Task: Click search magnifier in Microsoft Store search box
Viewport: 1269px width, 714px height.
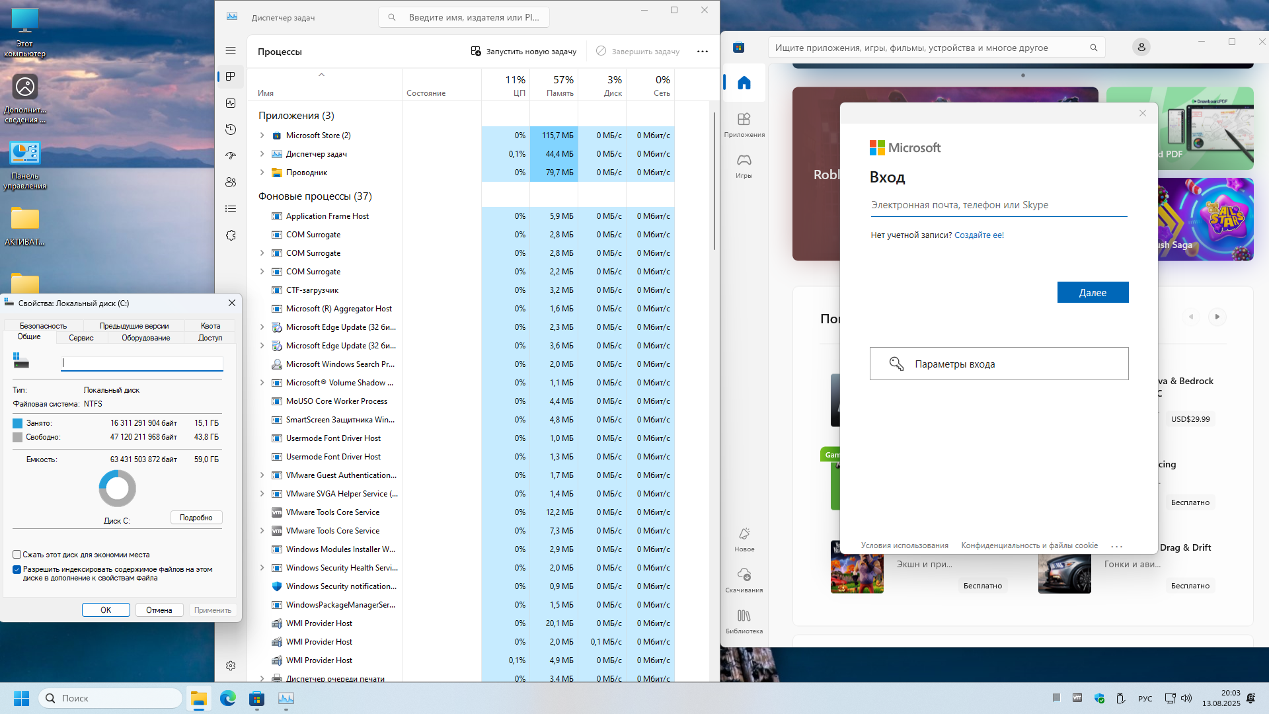Action: pyautogui.click(x=1094, y=48)
